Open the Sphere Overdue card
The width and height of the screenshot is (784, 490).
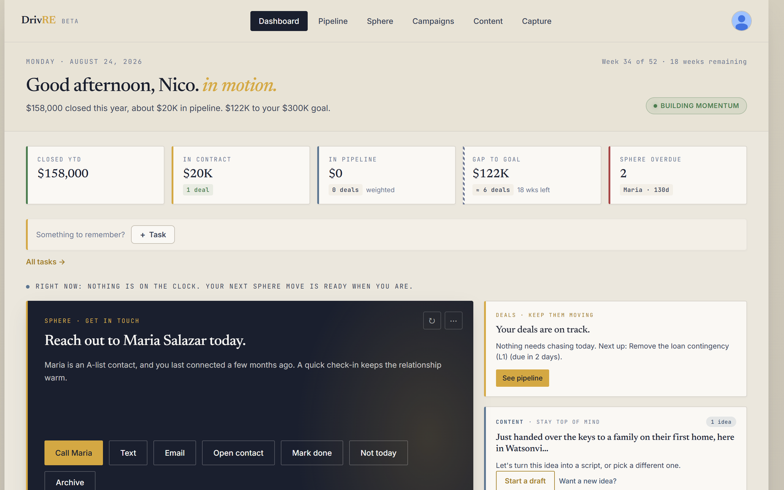[x=678, y=175]
